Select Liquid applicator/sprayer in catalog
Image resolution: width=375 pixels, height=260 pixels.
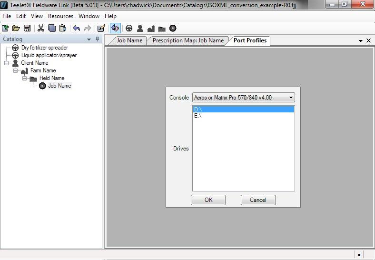coord(49,55)
